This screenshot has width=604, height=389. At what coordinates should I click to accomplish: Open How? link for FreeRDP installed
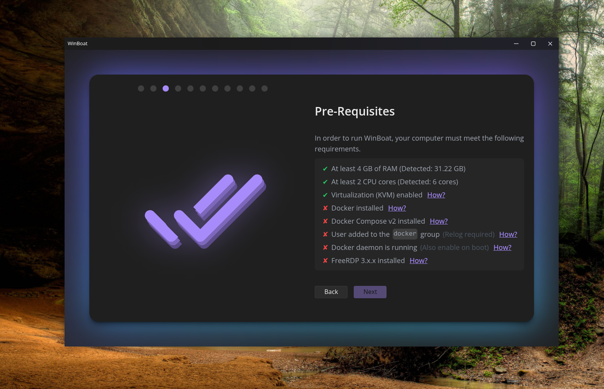(418, 261)
